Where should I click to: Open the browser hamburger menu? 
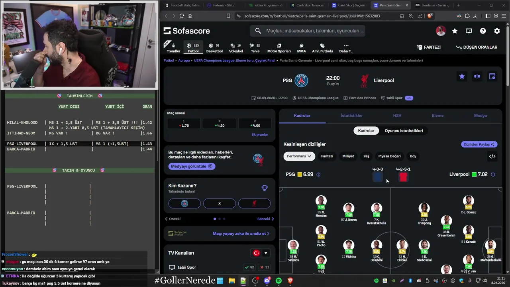tap(504, 16)
